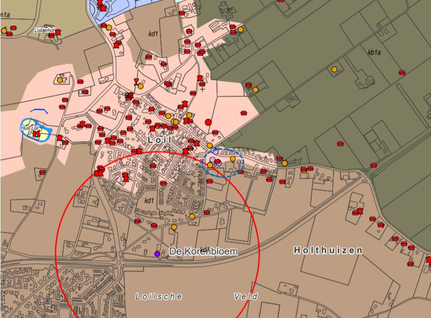Viewport: 431px width, 318px height.
Task: Click the road roundabout left of De Korenbloem
Action: (118, 262)
